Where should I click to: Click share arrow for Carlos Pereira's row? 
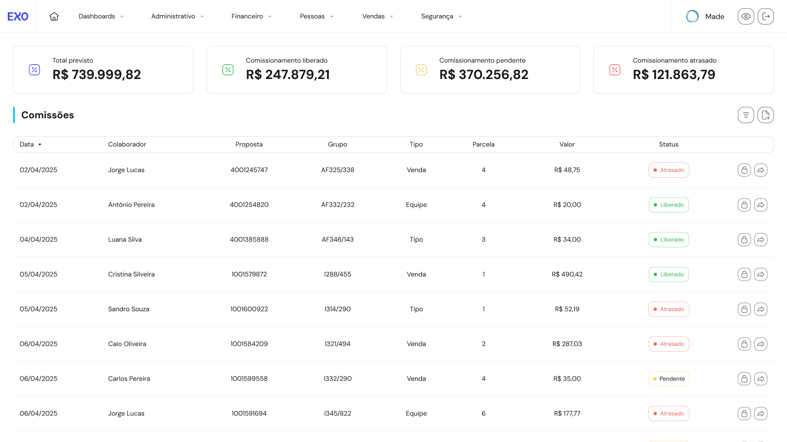[760, 379]
